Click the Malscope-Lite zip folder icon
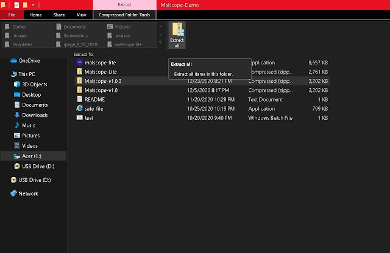Image resolution: width=390 pixels, height=253 pixels. pos(80,72)
